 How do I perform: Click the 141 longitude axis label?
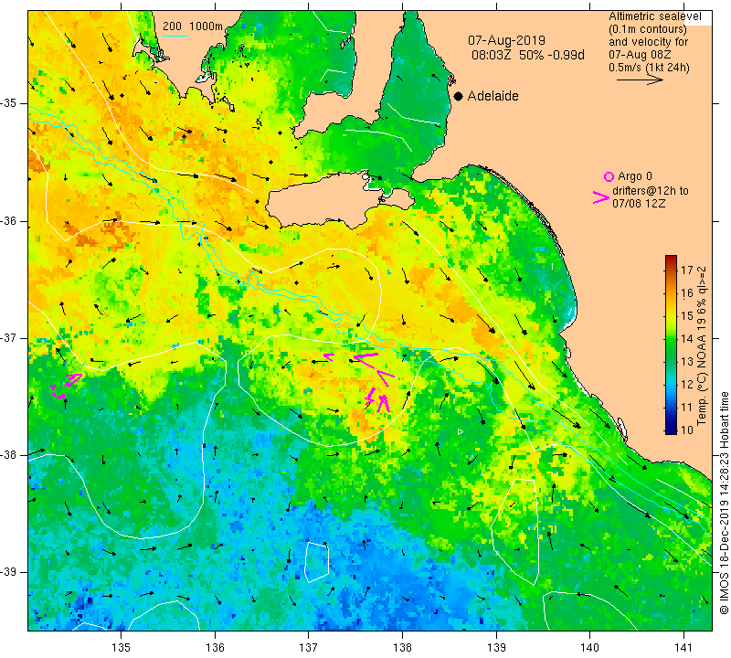683,647
